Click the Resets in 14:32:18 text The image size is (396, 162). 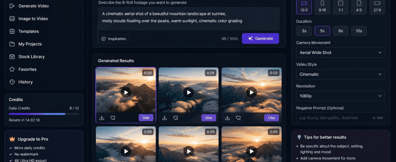coord(24,120)
